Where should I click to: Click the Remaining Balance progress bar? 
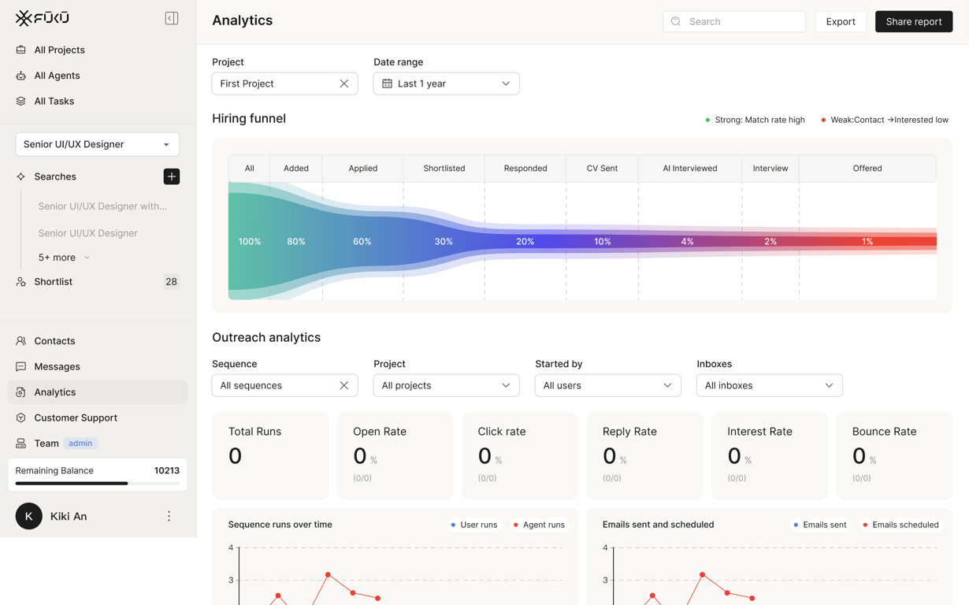pyautogui.click(x=98, y=484)
